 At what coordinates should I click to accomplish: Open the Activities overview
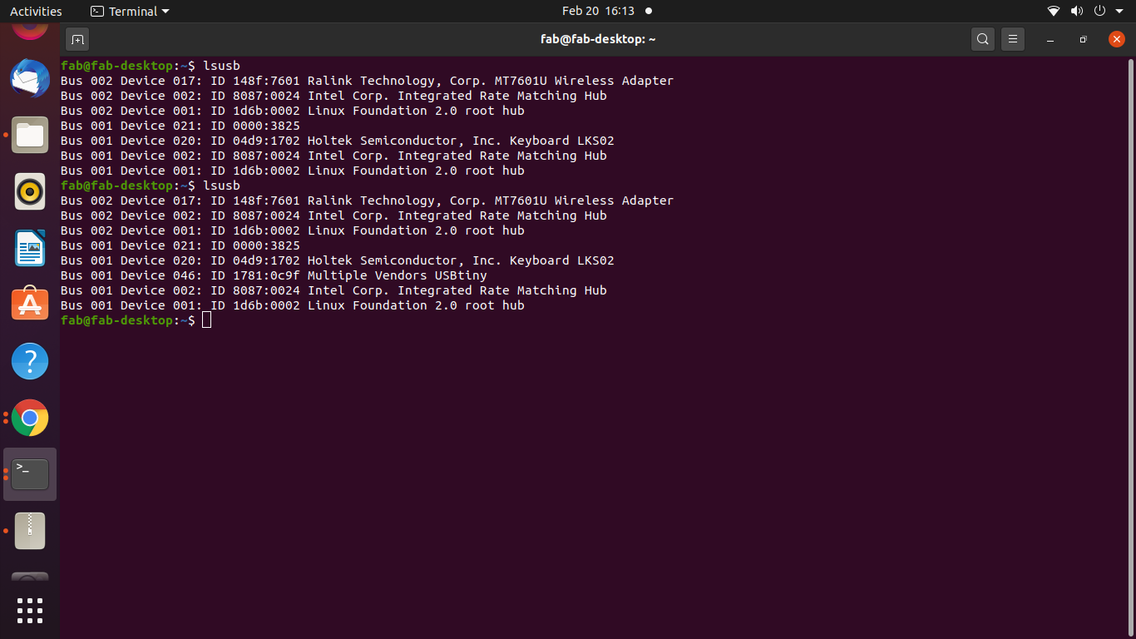click(x=36, y=12)
